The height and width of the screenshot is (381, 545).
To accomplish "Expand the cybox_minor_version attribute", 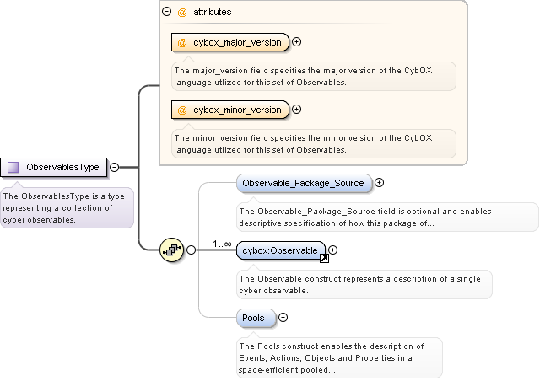I will 296,110.
